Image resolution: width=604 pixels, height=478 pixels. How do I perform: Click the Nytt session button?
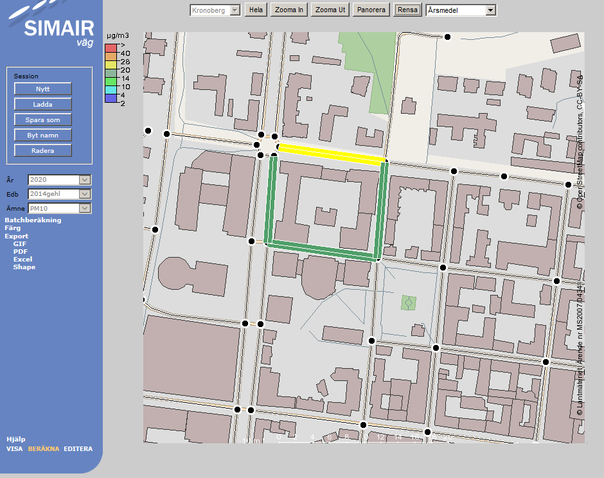point(43,89)
